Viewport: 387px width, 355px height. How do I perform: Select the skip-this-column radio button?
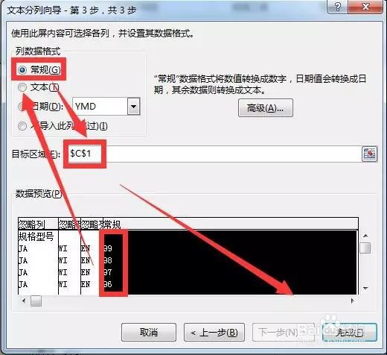(x=22, y=126)
